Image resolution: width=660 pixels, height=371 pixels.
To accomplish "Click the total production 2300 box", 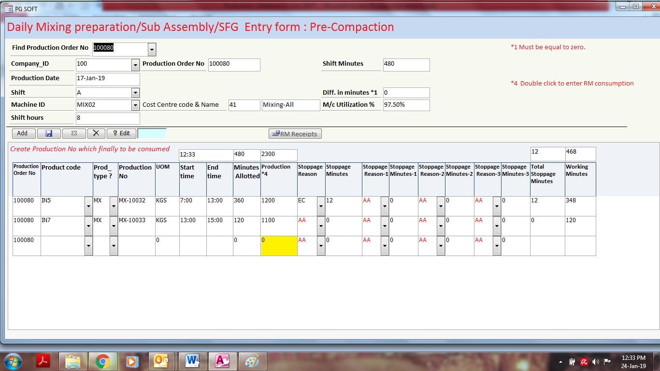I will 279,155.
